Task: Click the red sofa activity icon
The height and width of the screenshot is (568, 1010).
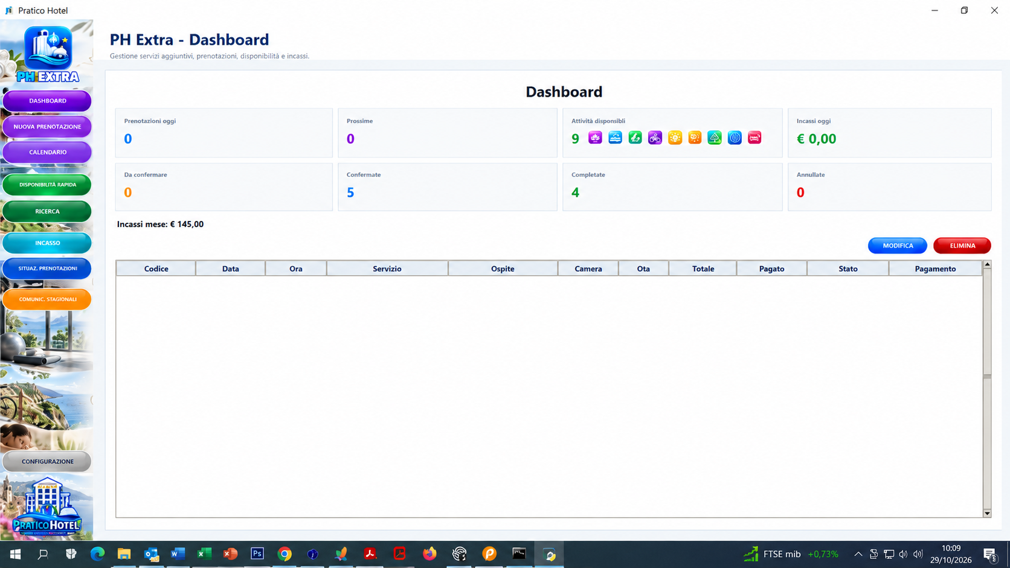Action: pos(754,138)
